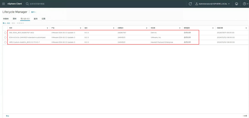Filter the 接受级别 column
Viewport: 249px width, 118px height.
coord(213,28)
